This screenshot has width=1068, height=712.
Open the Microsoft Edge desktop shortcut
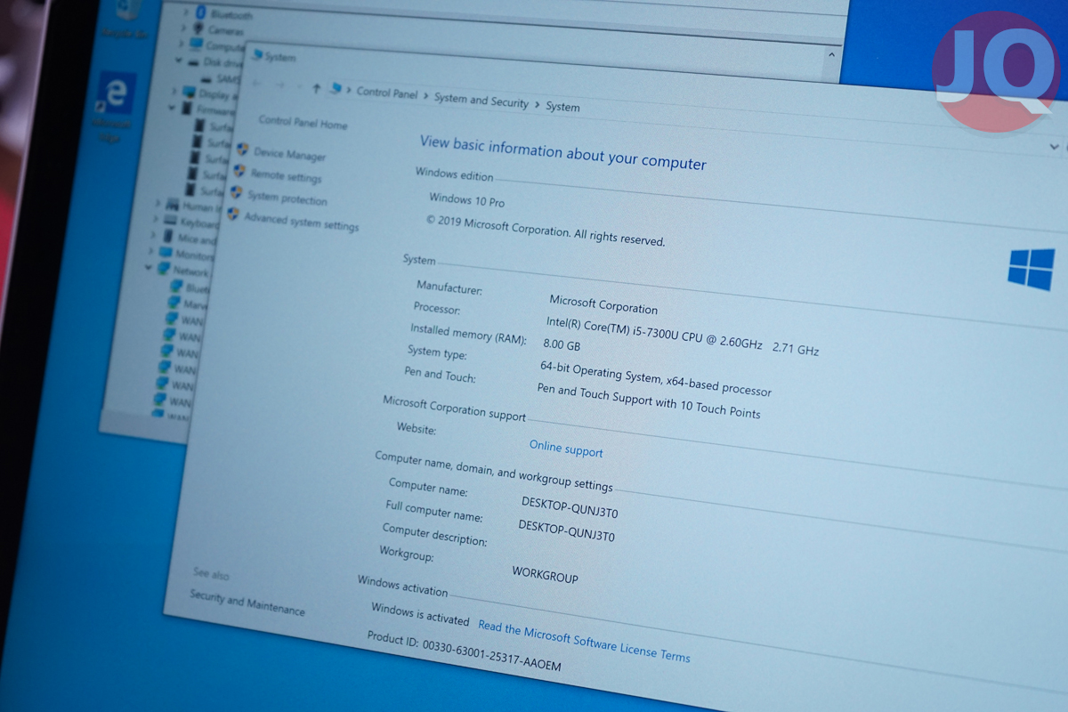pos(114,107)
